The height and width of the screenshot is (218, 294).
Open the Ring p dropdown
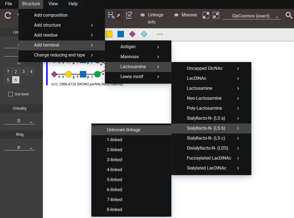(20, 147)
